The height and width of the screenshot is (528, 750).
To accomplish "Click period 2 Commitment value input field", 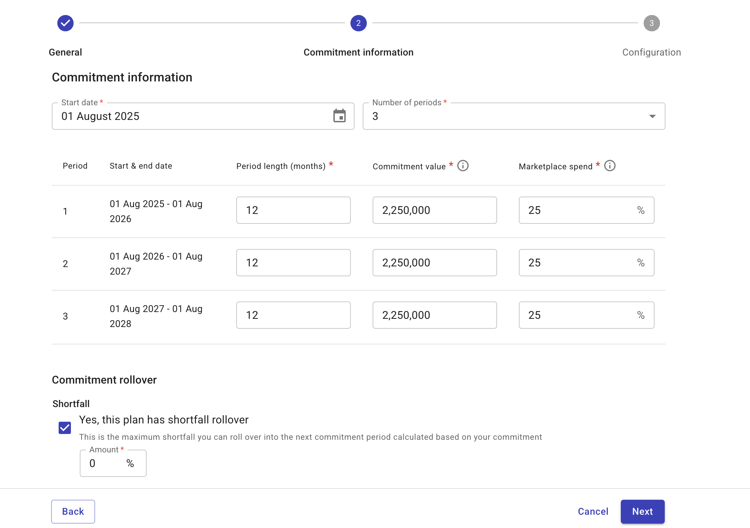I will [434, 263].
